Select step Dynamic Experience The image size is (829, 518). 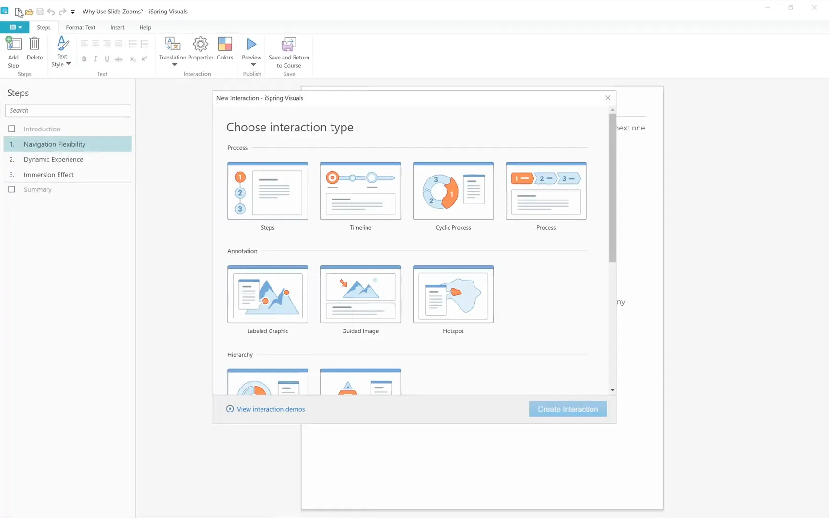68,159
